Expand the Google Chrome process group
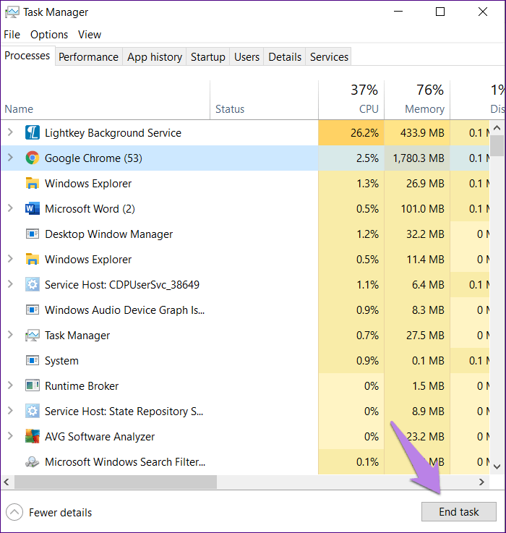The height and width of the screenshot is (533, 506). tap(10, 158)
